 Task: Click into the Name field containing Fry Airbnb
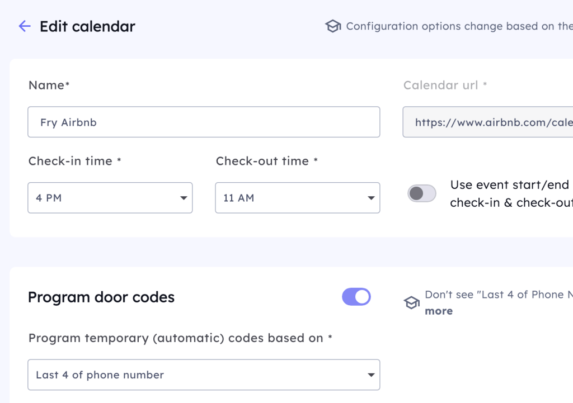(x=204, y=122)
